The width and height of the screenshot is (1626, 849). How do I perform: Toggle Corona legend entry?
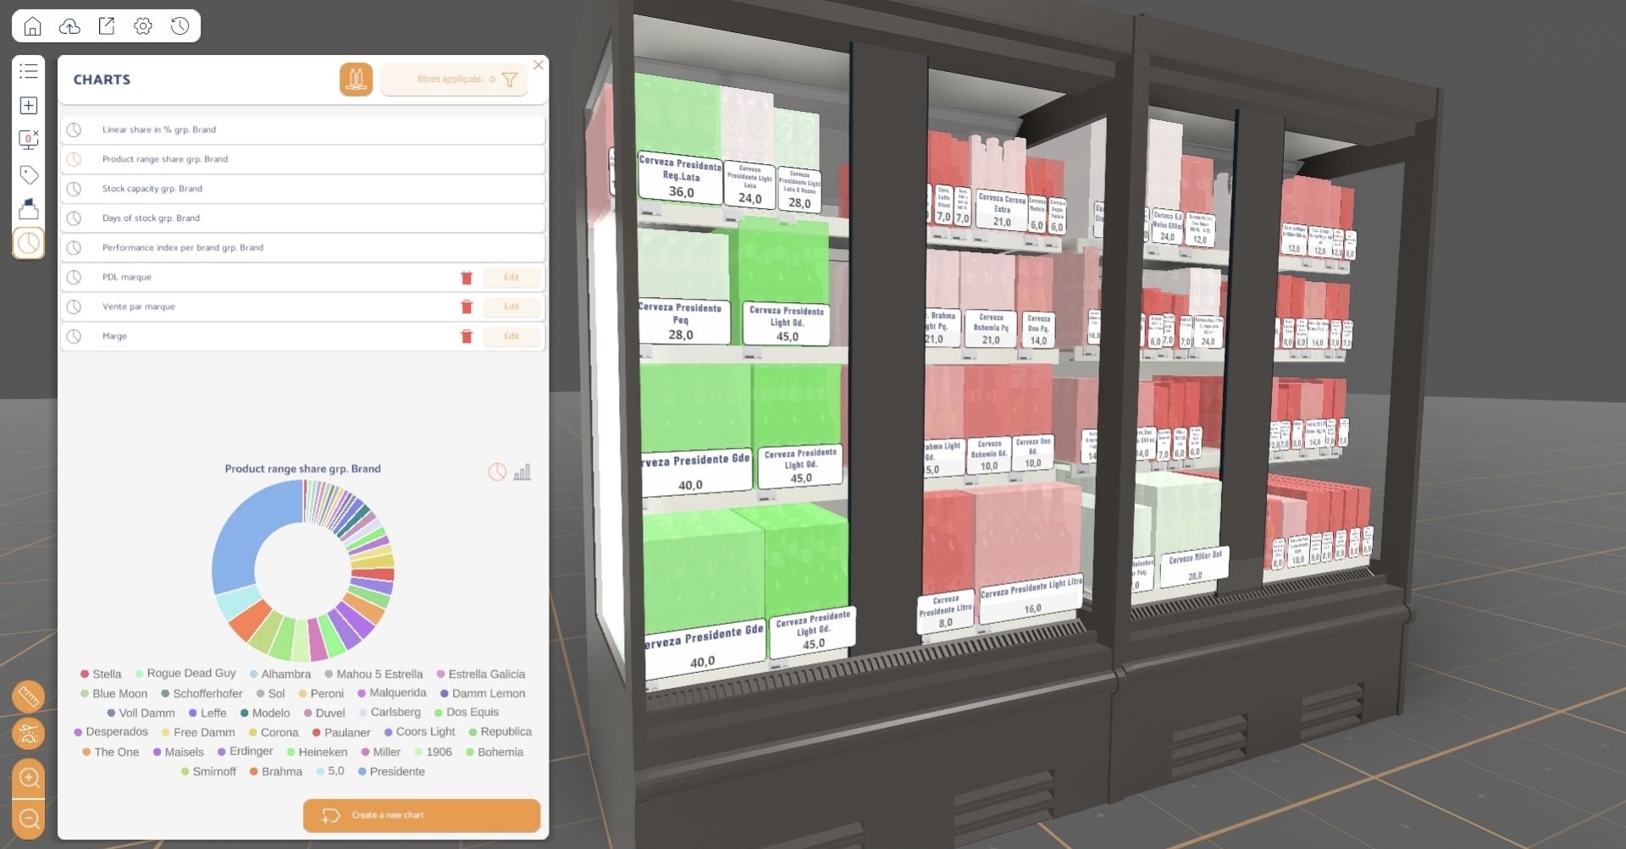pyautogui.click(x=274, y=733)
